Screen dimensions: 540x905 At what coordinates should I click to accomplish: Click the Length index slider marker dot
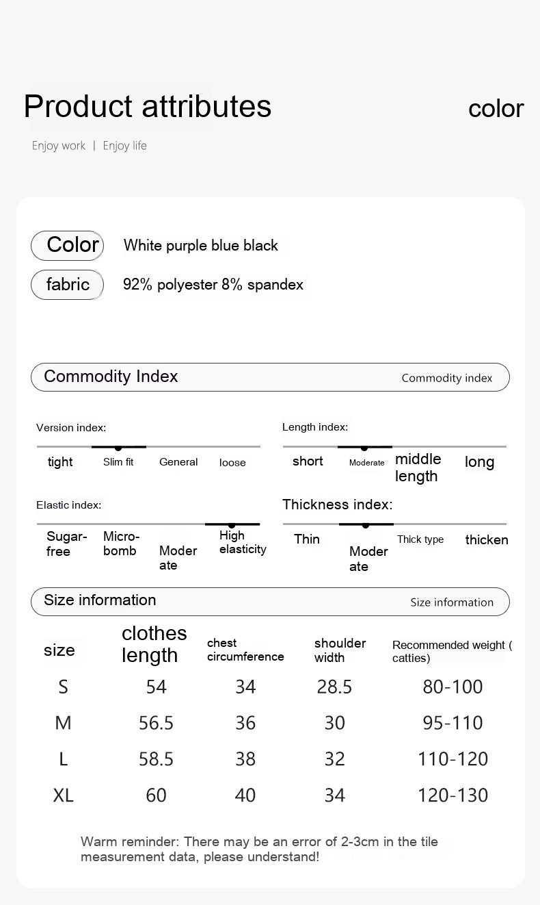pos(364,448)
